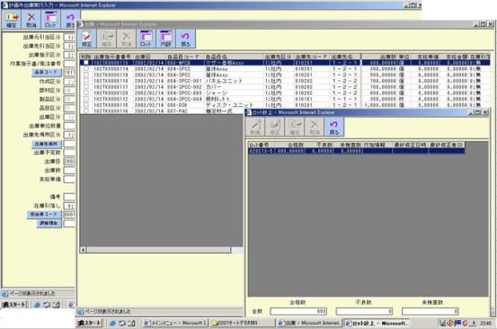
Task: Click the red X 取消 icon in the back-most window
Action: [x=31, y=20]
